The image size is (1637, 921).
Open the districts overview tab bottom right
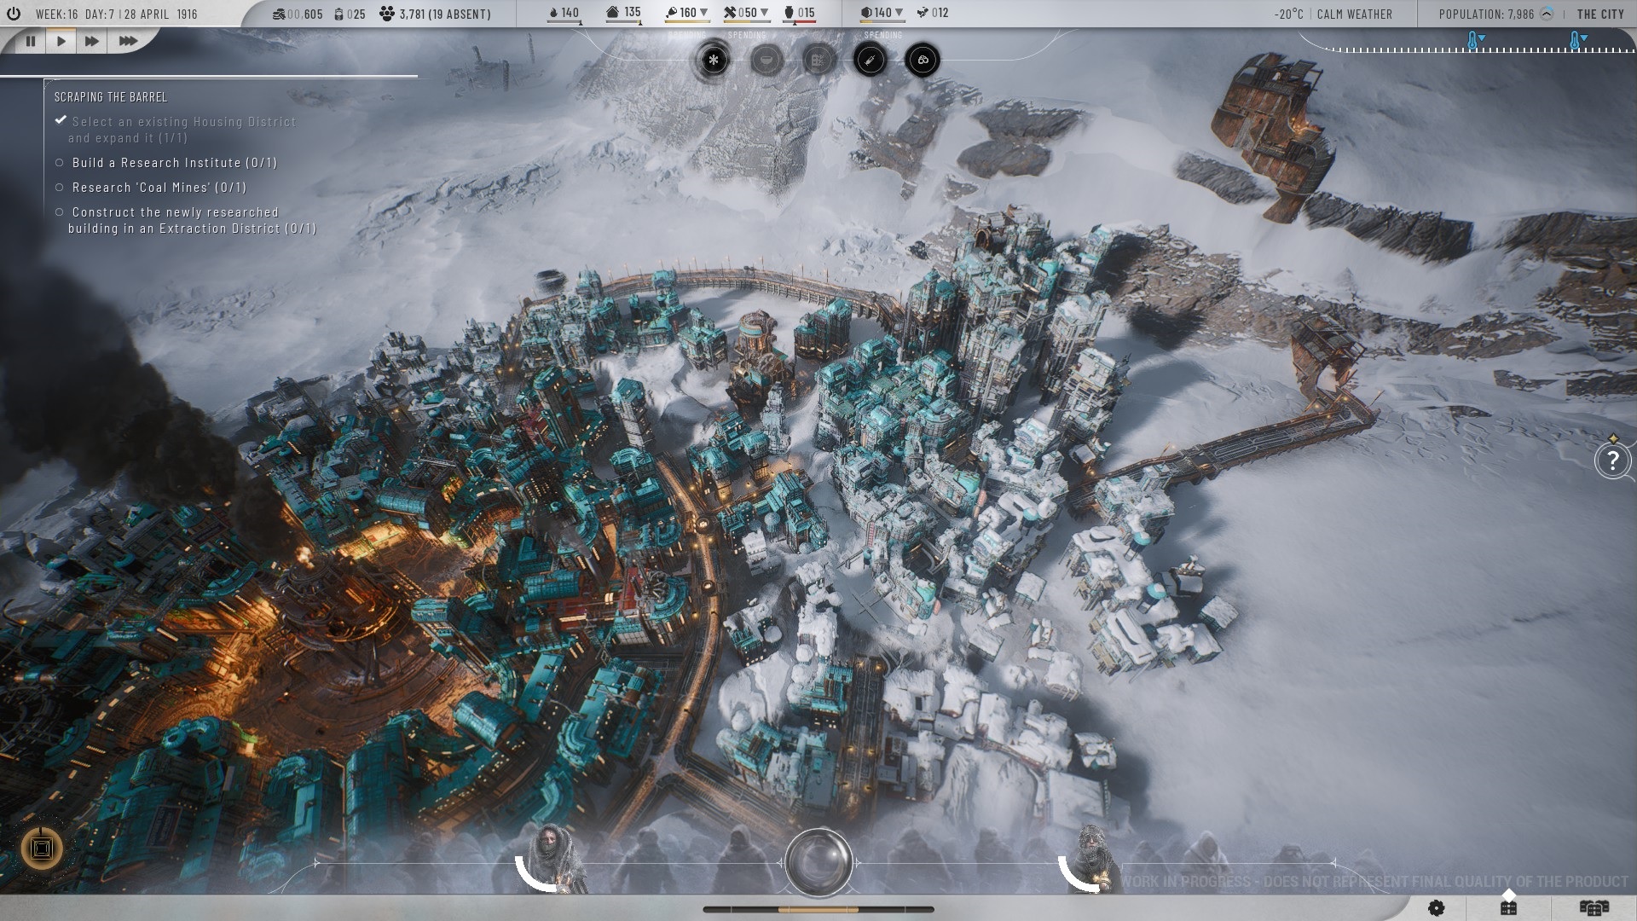[1594, 908]
